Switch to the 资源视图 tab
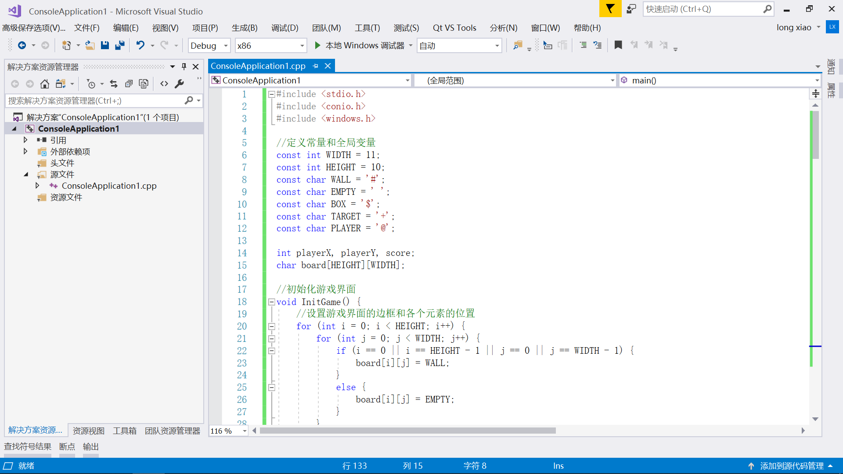This screenshot has width=843, height=474. click(88, 431)
